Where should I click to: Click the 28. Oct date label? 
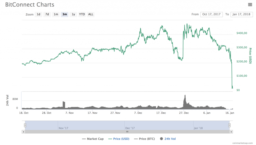(46, 113)
